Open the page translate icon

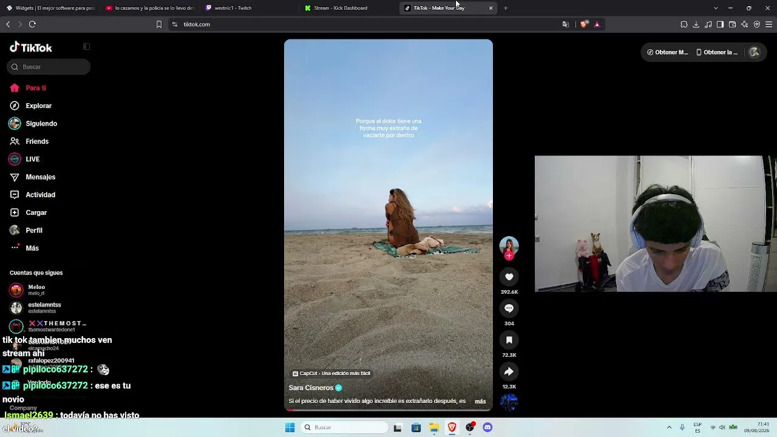(566, 24)
